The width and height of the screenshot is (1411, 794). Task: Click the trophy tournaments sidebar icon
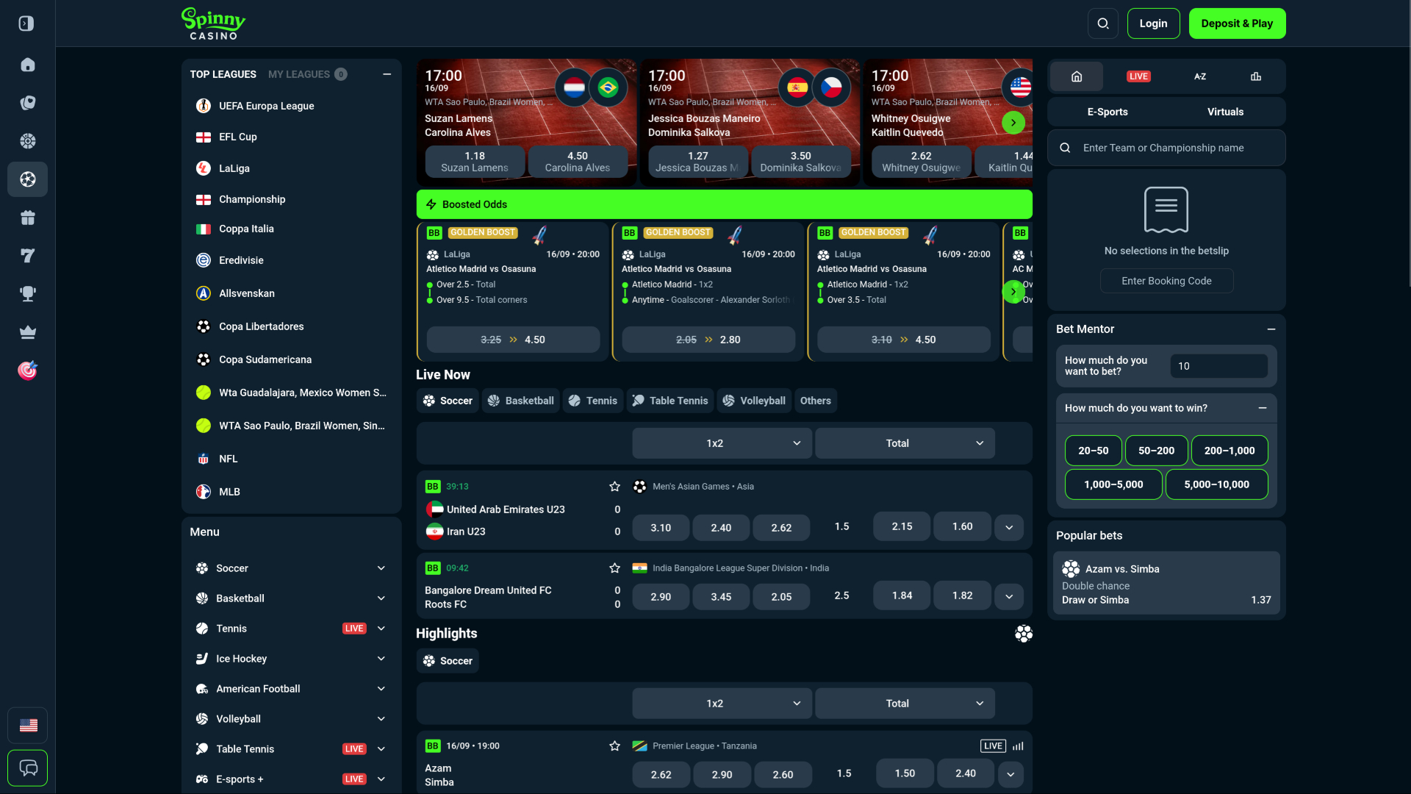[28, 294]
